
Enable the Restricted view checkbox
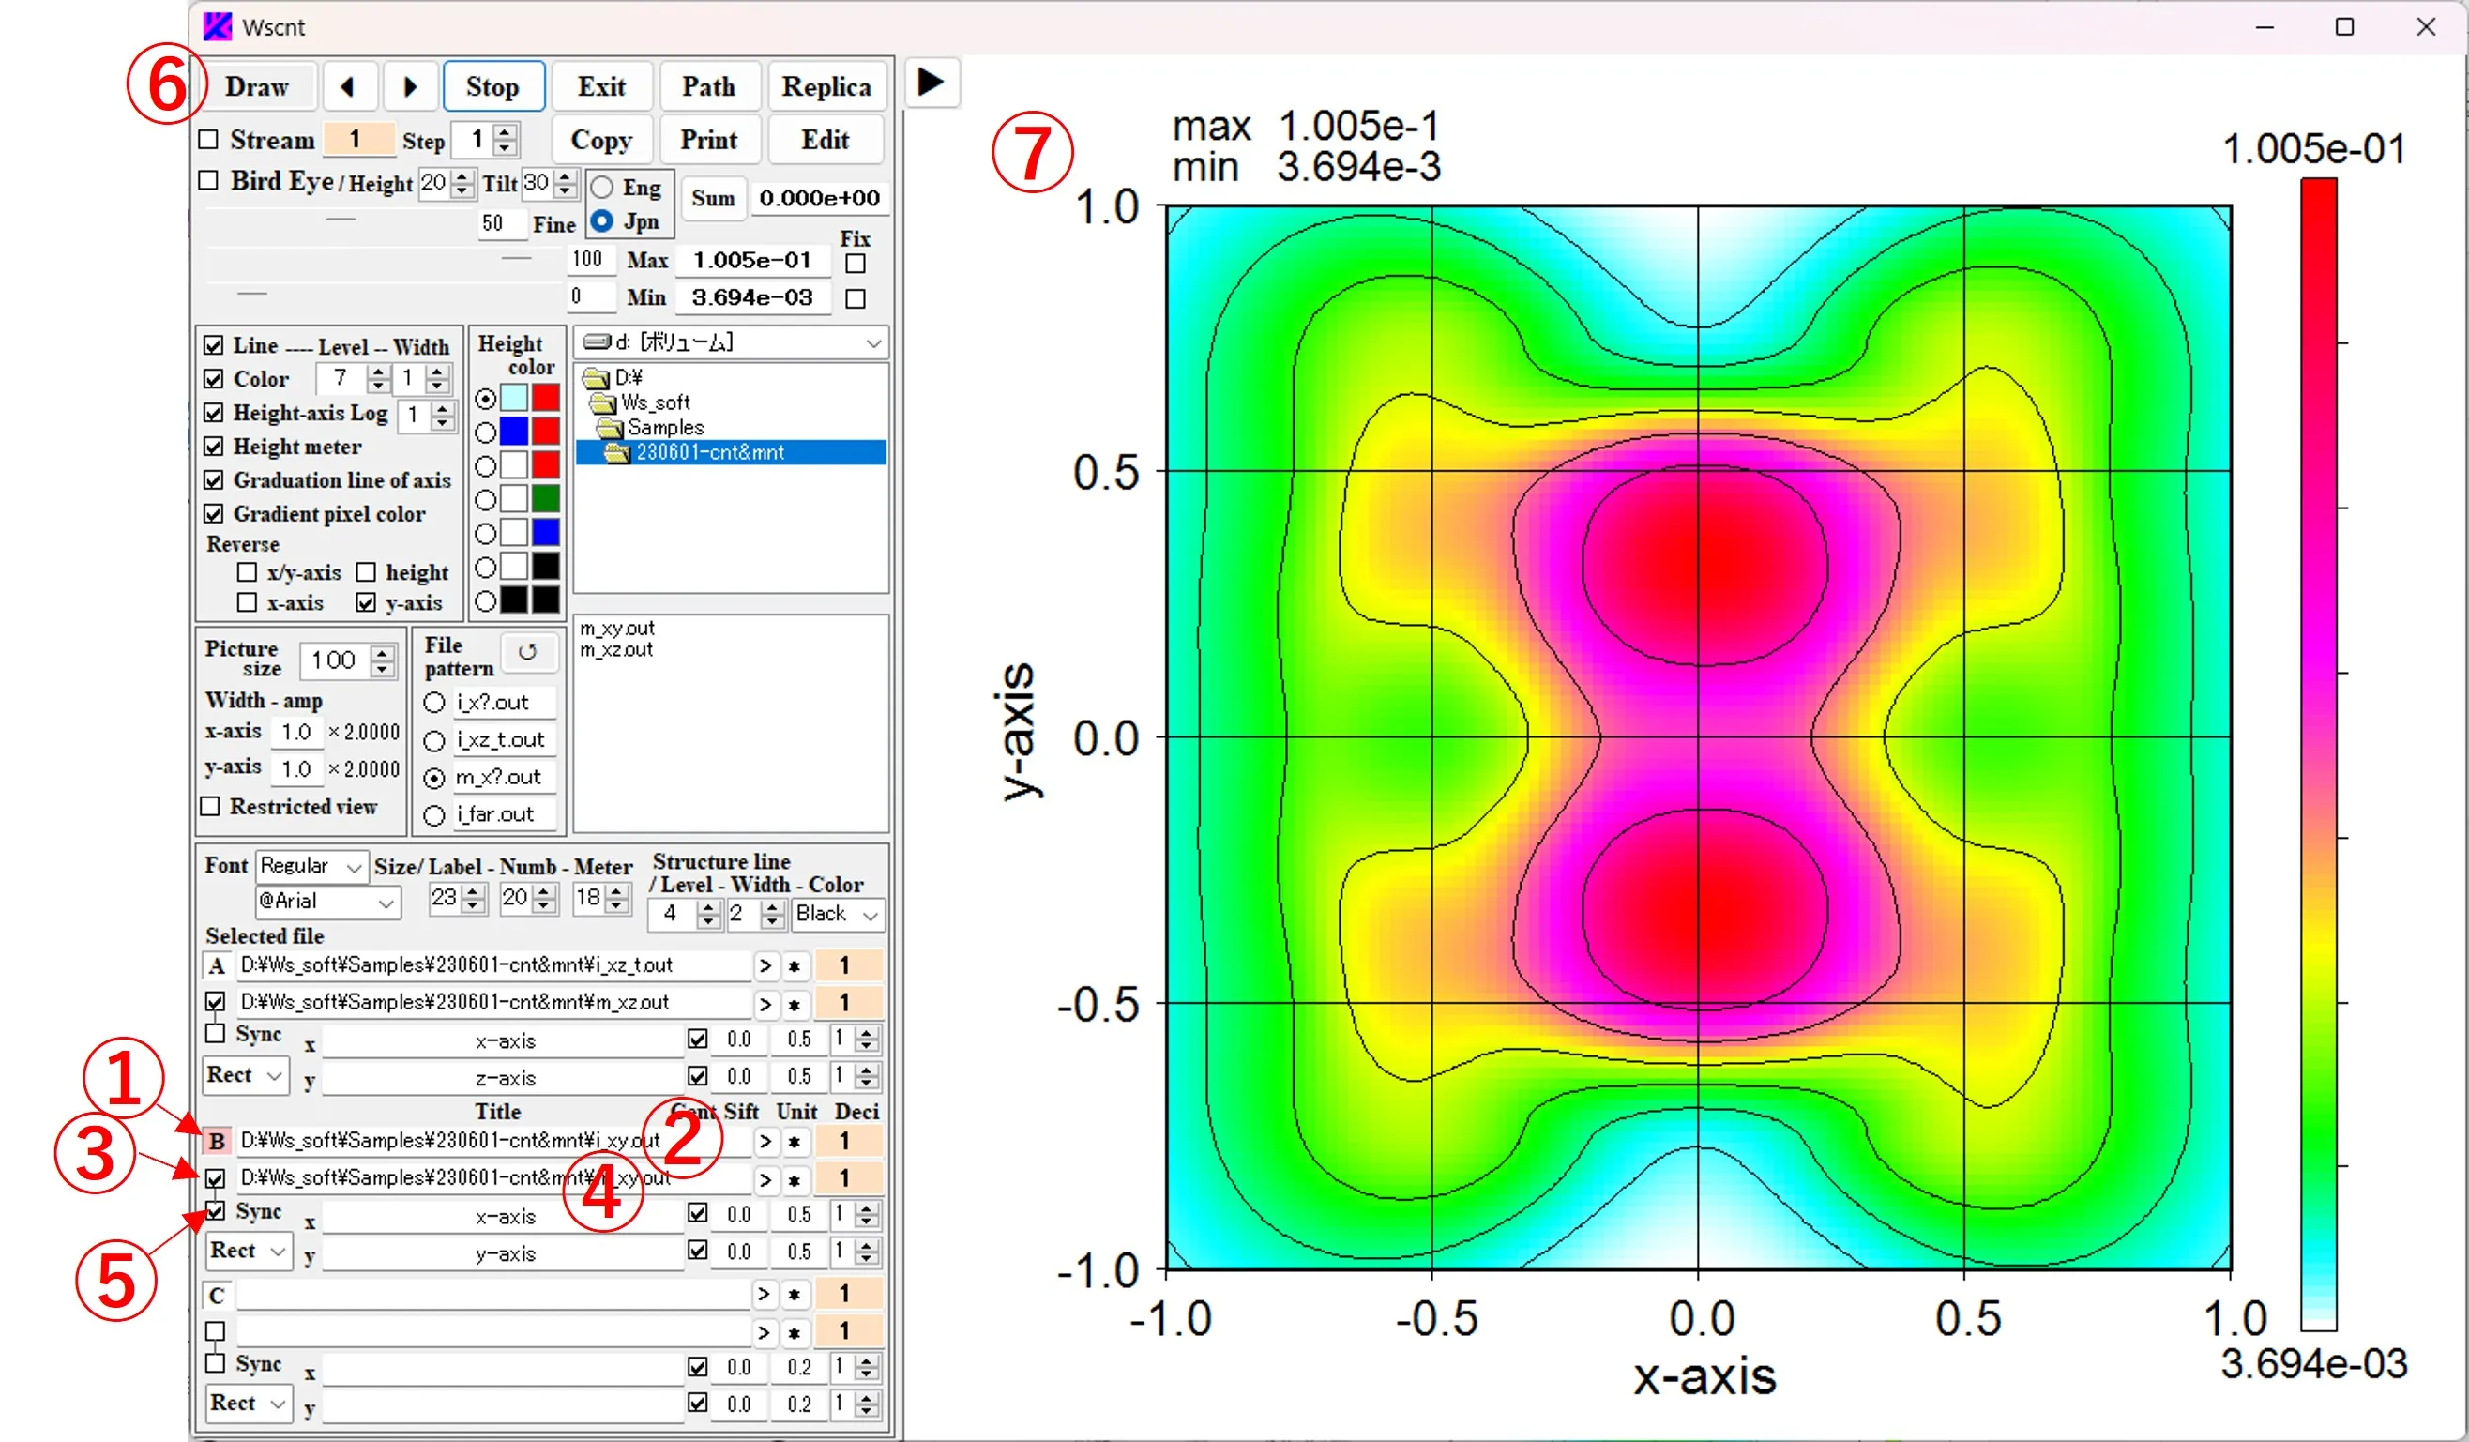(210, 806)
